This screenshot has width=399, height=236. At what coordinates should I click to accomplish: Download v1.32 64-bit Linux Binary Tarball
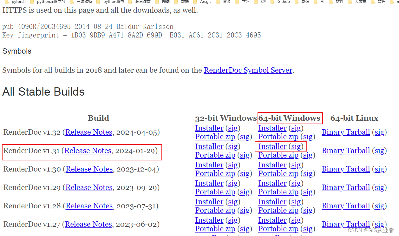click(x=346, y=132)
